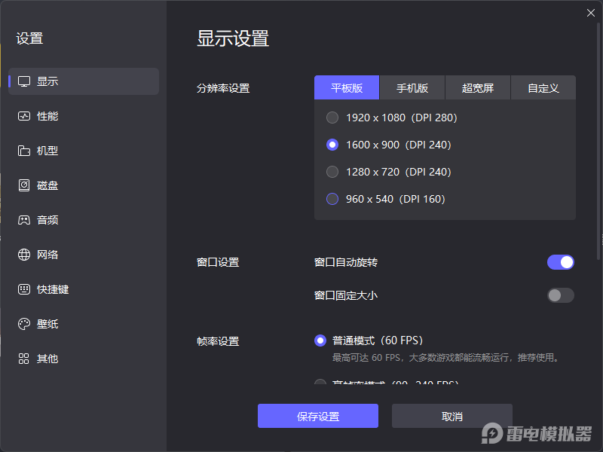The image size is (603, 452).
Task: Select 960 x 540 resolution
Action: click(x=332, y=199)
